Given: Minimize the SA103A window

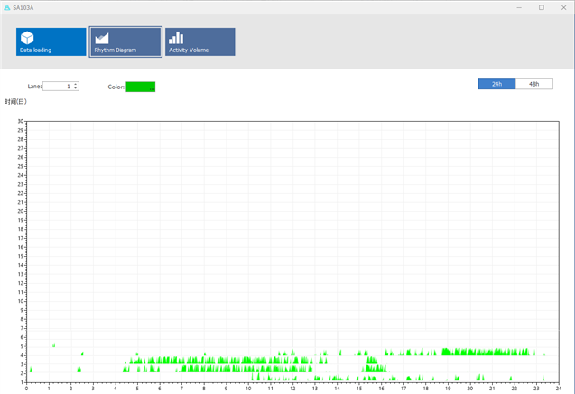Looking at the screenshot, I should [517, 6].
